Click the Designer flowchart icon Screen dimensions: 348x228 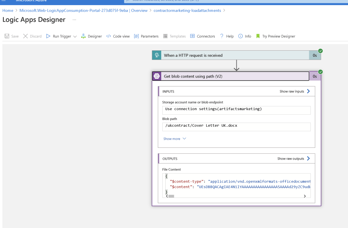pyautogui.click(x=83, y=36)
